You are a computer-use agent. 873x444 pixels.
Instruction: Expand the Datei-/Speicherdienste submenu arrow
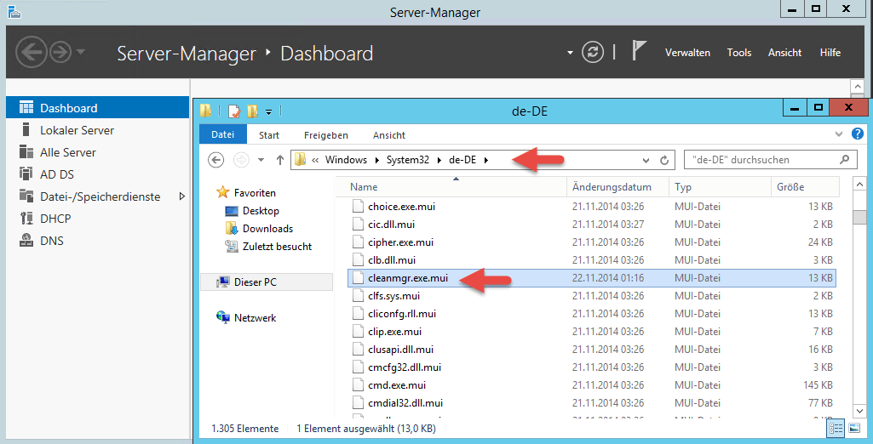[x=181, y=196]
